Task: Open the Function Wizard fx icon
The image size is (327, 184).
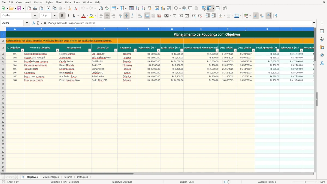Action: tap(34, 23)
